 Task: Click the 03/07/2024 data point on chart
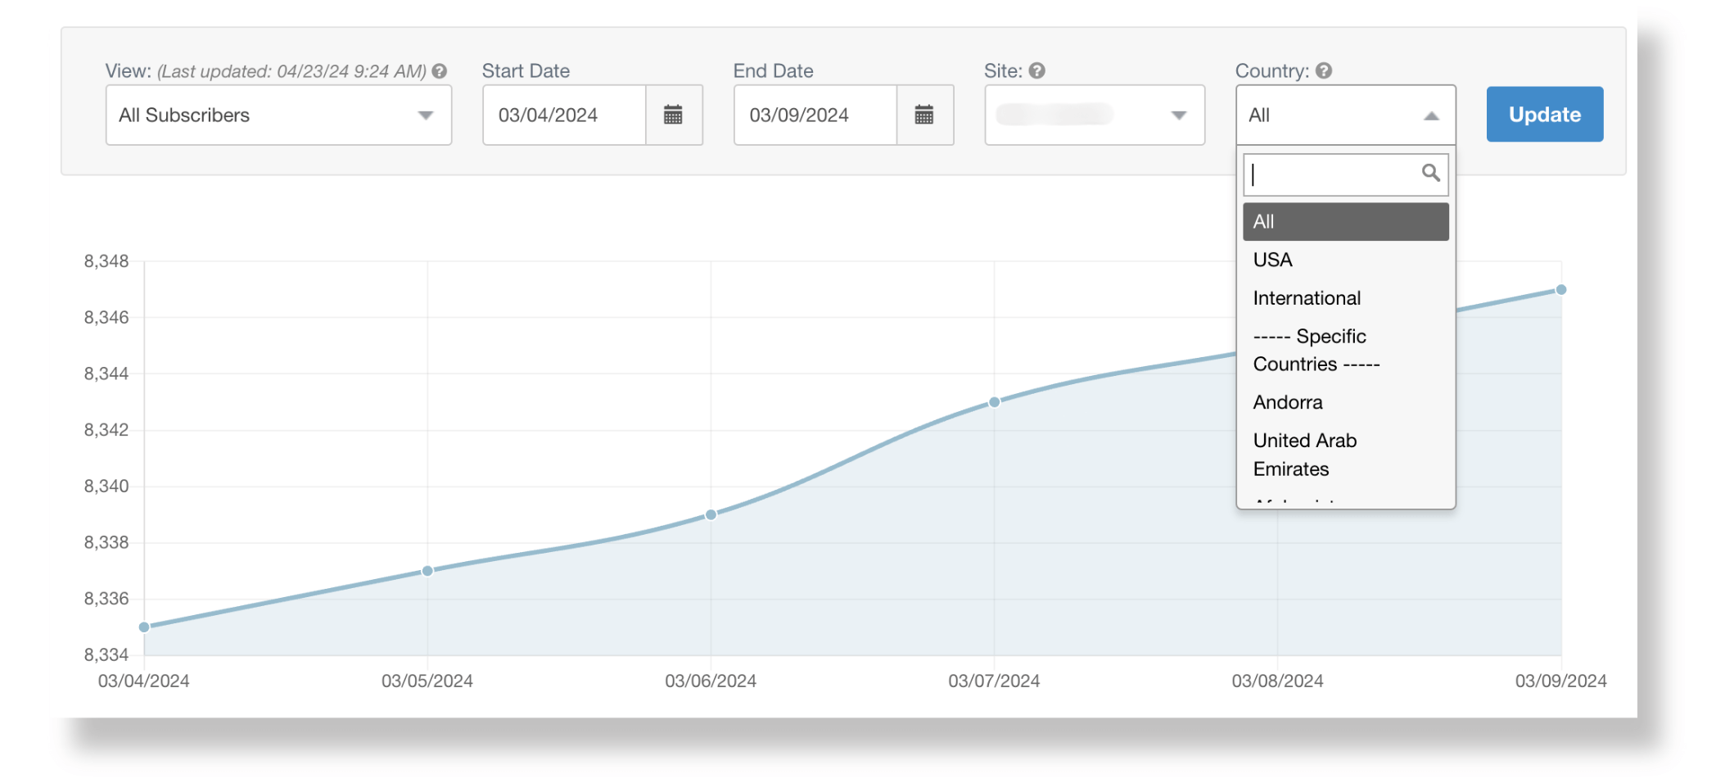click(x=994, y=402)
